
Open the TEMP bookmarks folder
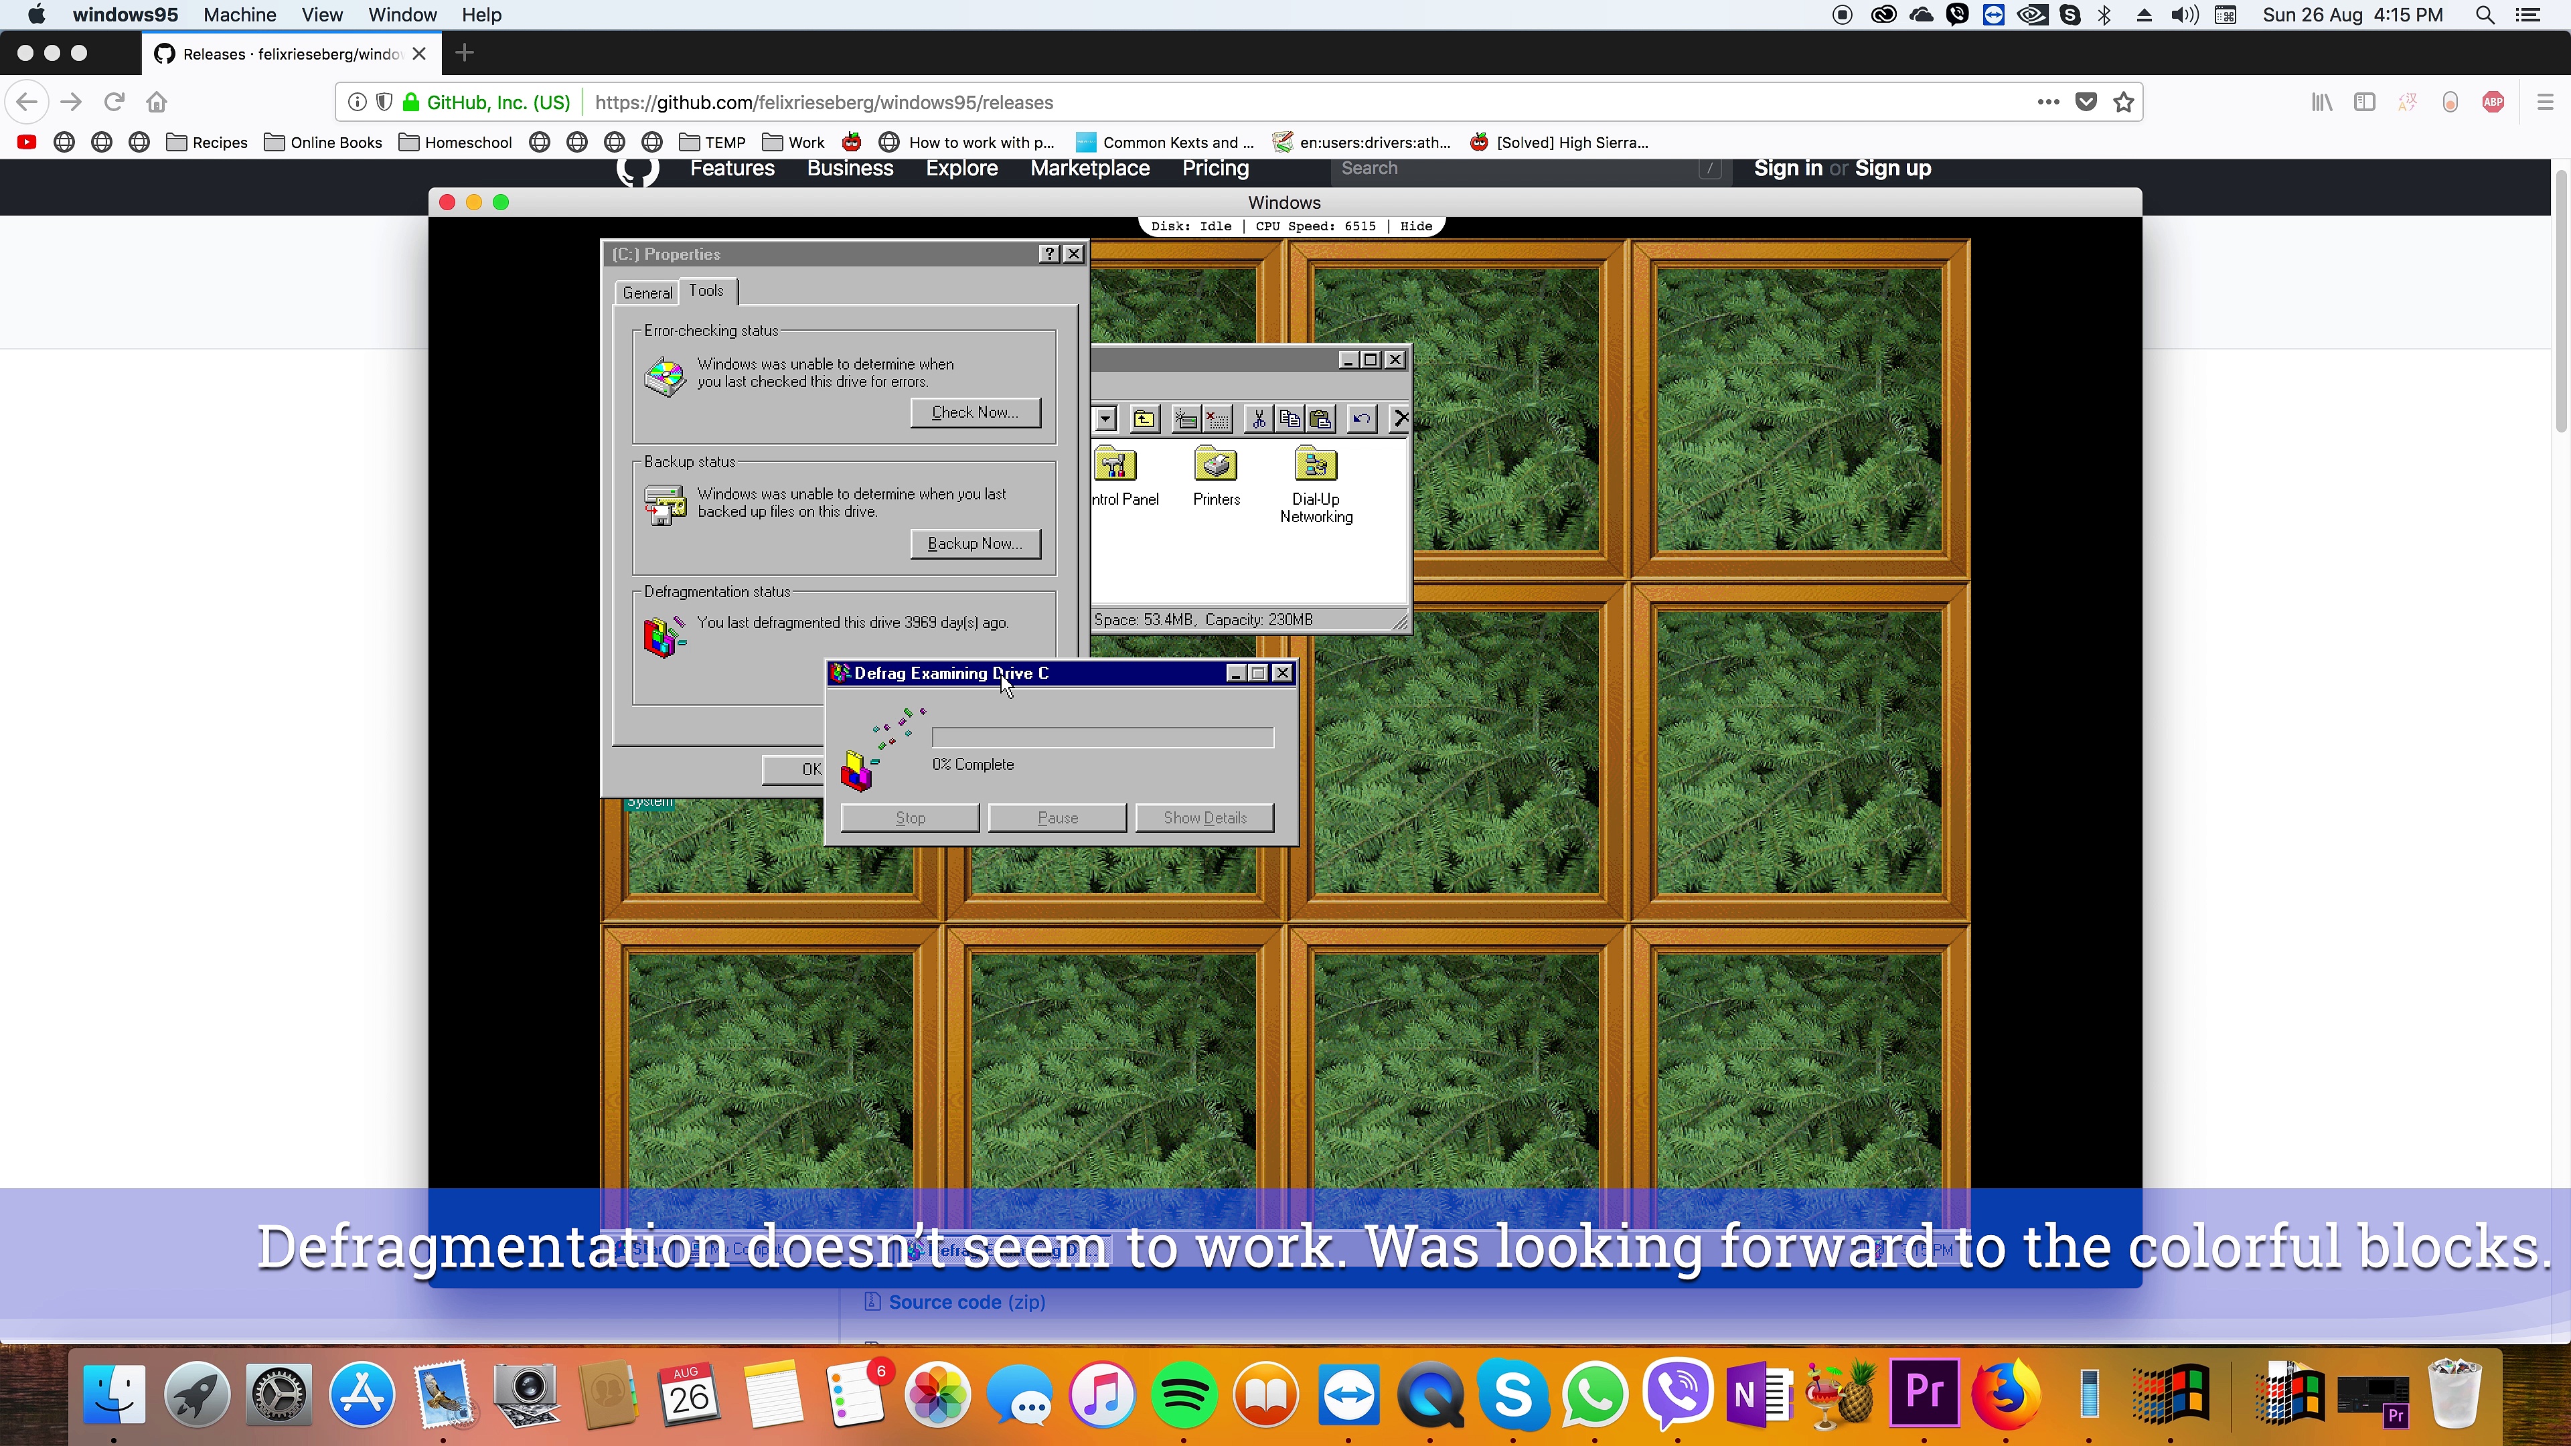point(712,142)
